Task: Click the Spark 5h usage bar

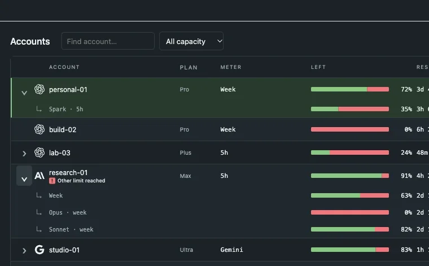Action: click(x=350, y=109)
